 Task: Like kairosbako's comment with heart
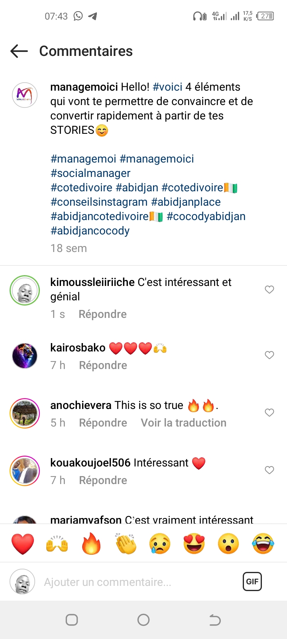(269, 355)
